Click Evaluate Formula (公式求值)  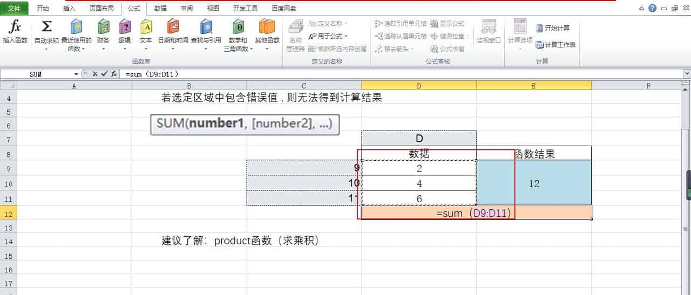coord(448,49)
